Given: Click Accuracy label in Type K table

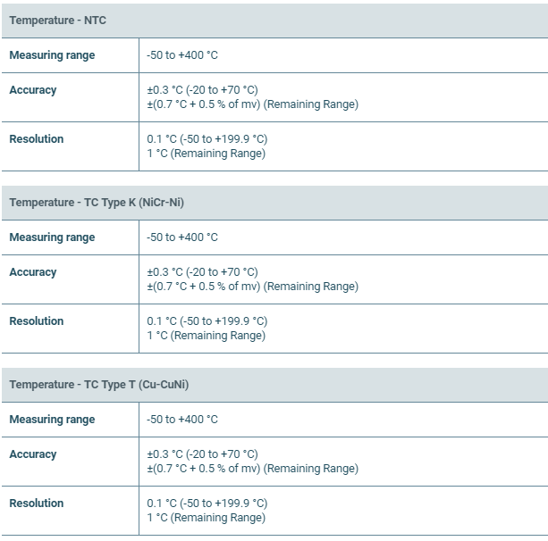Looking at the screenshot, I should pyautogui.click(x=33, y=272).
